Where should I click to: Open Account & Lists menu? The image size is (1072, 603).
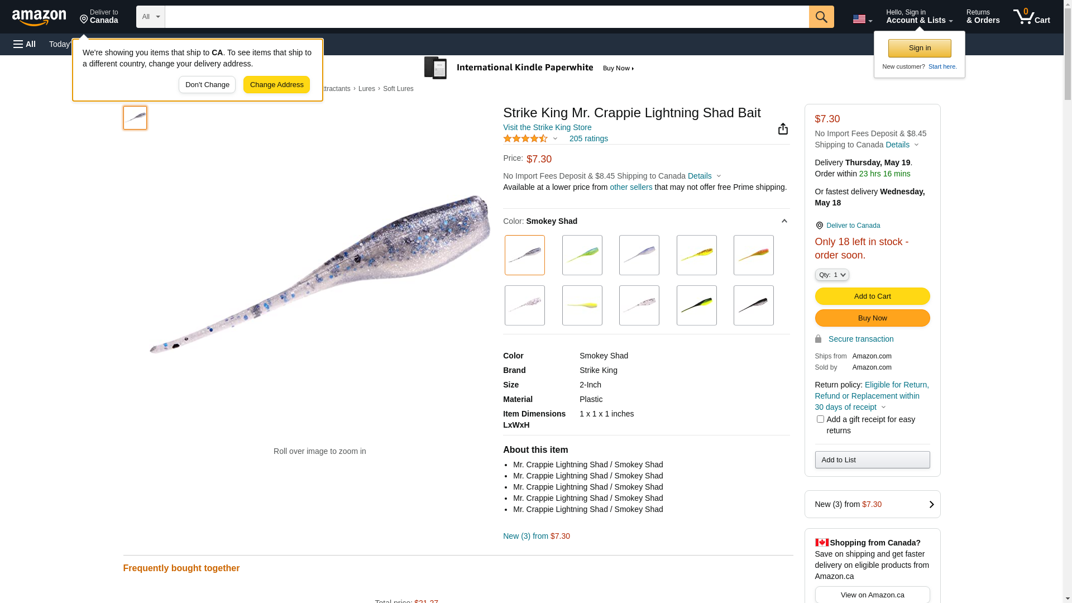coord(919,17)
